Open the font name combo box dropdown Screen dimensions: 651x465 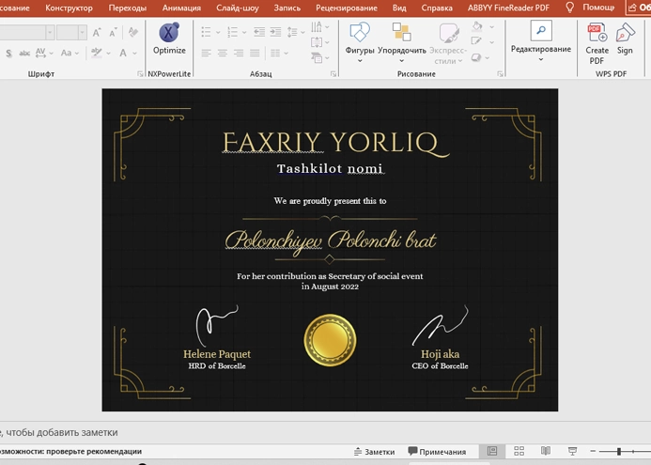coord(50,32)
